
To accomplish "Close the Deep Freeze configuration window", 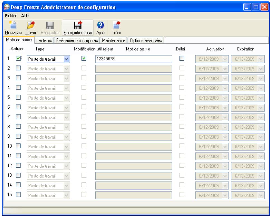I will pos(264,7).
